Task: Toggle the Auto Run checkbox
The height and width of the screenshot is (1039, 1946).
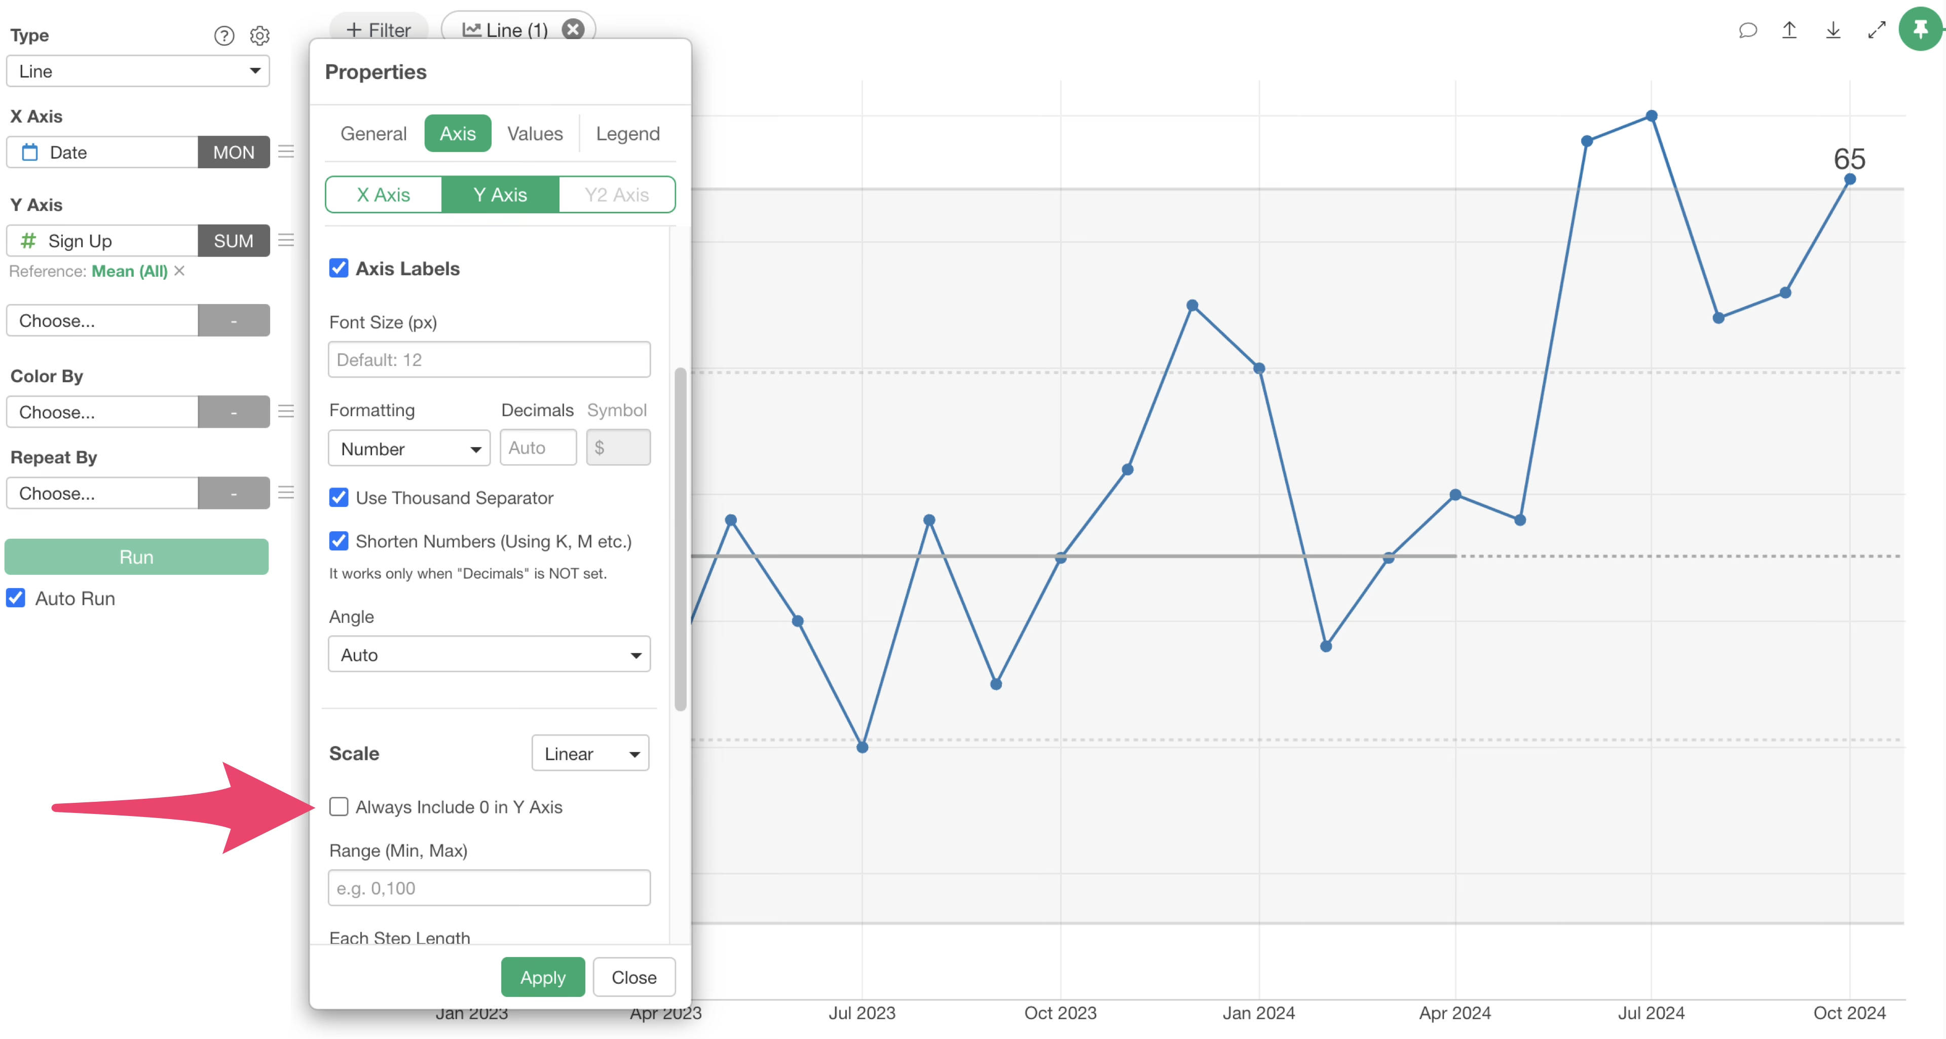Action: click(16, 599)
